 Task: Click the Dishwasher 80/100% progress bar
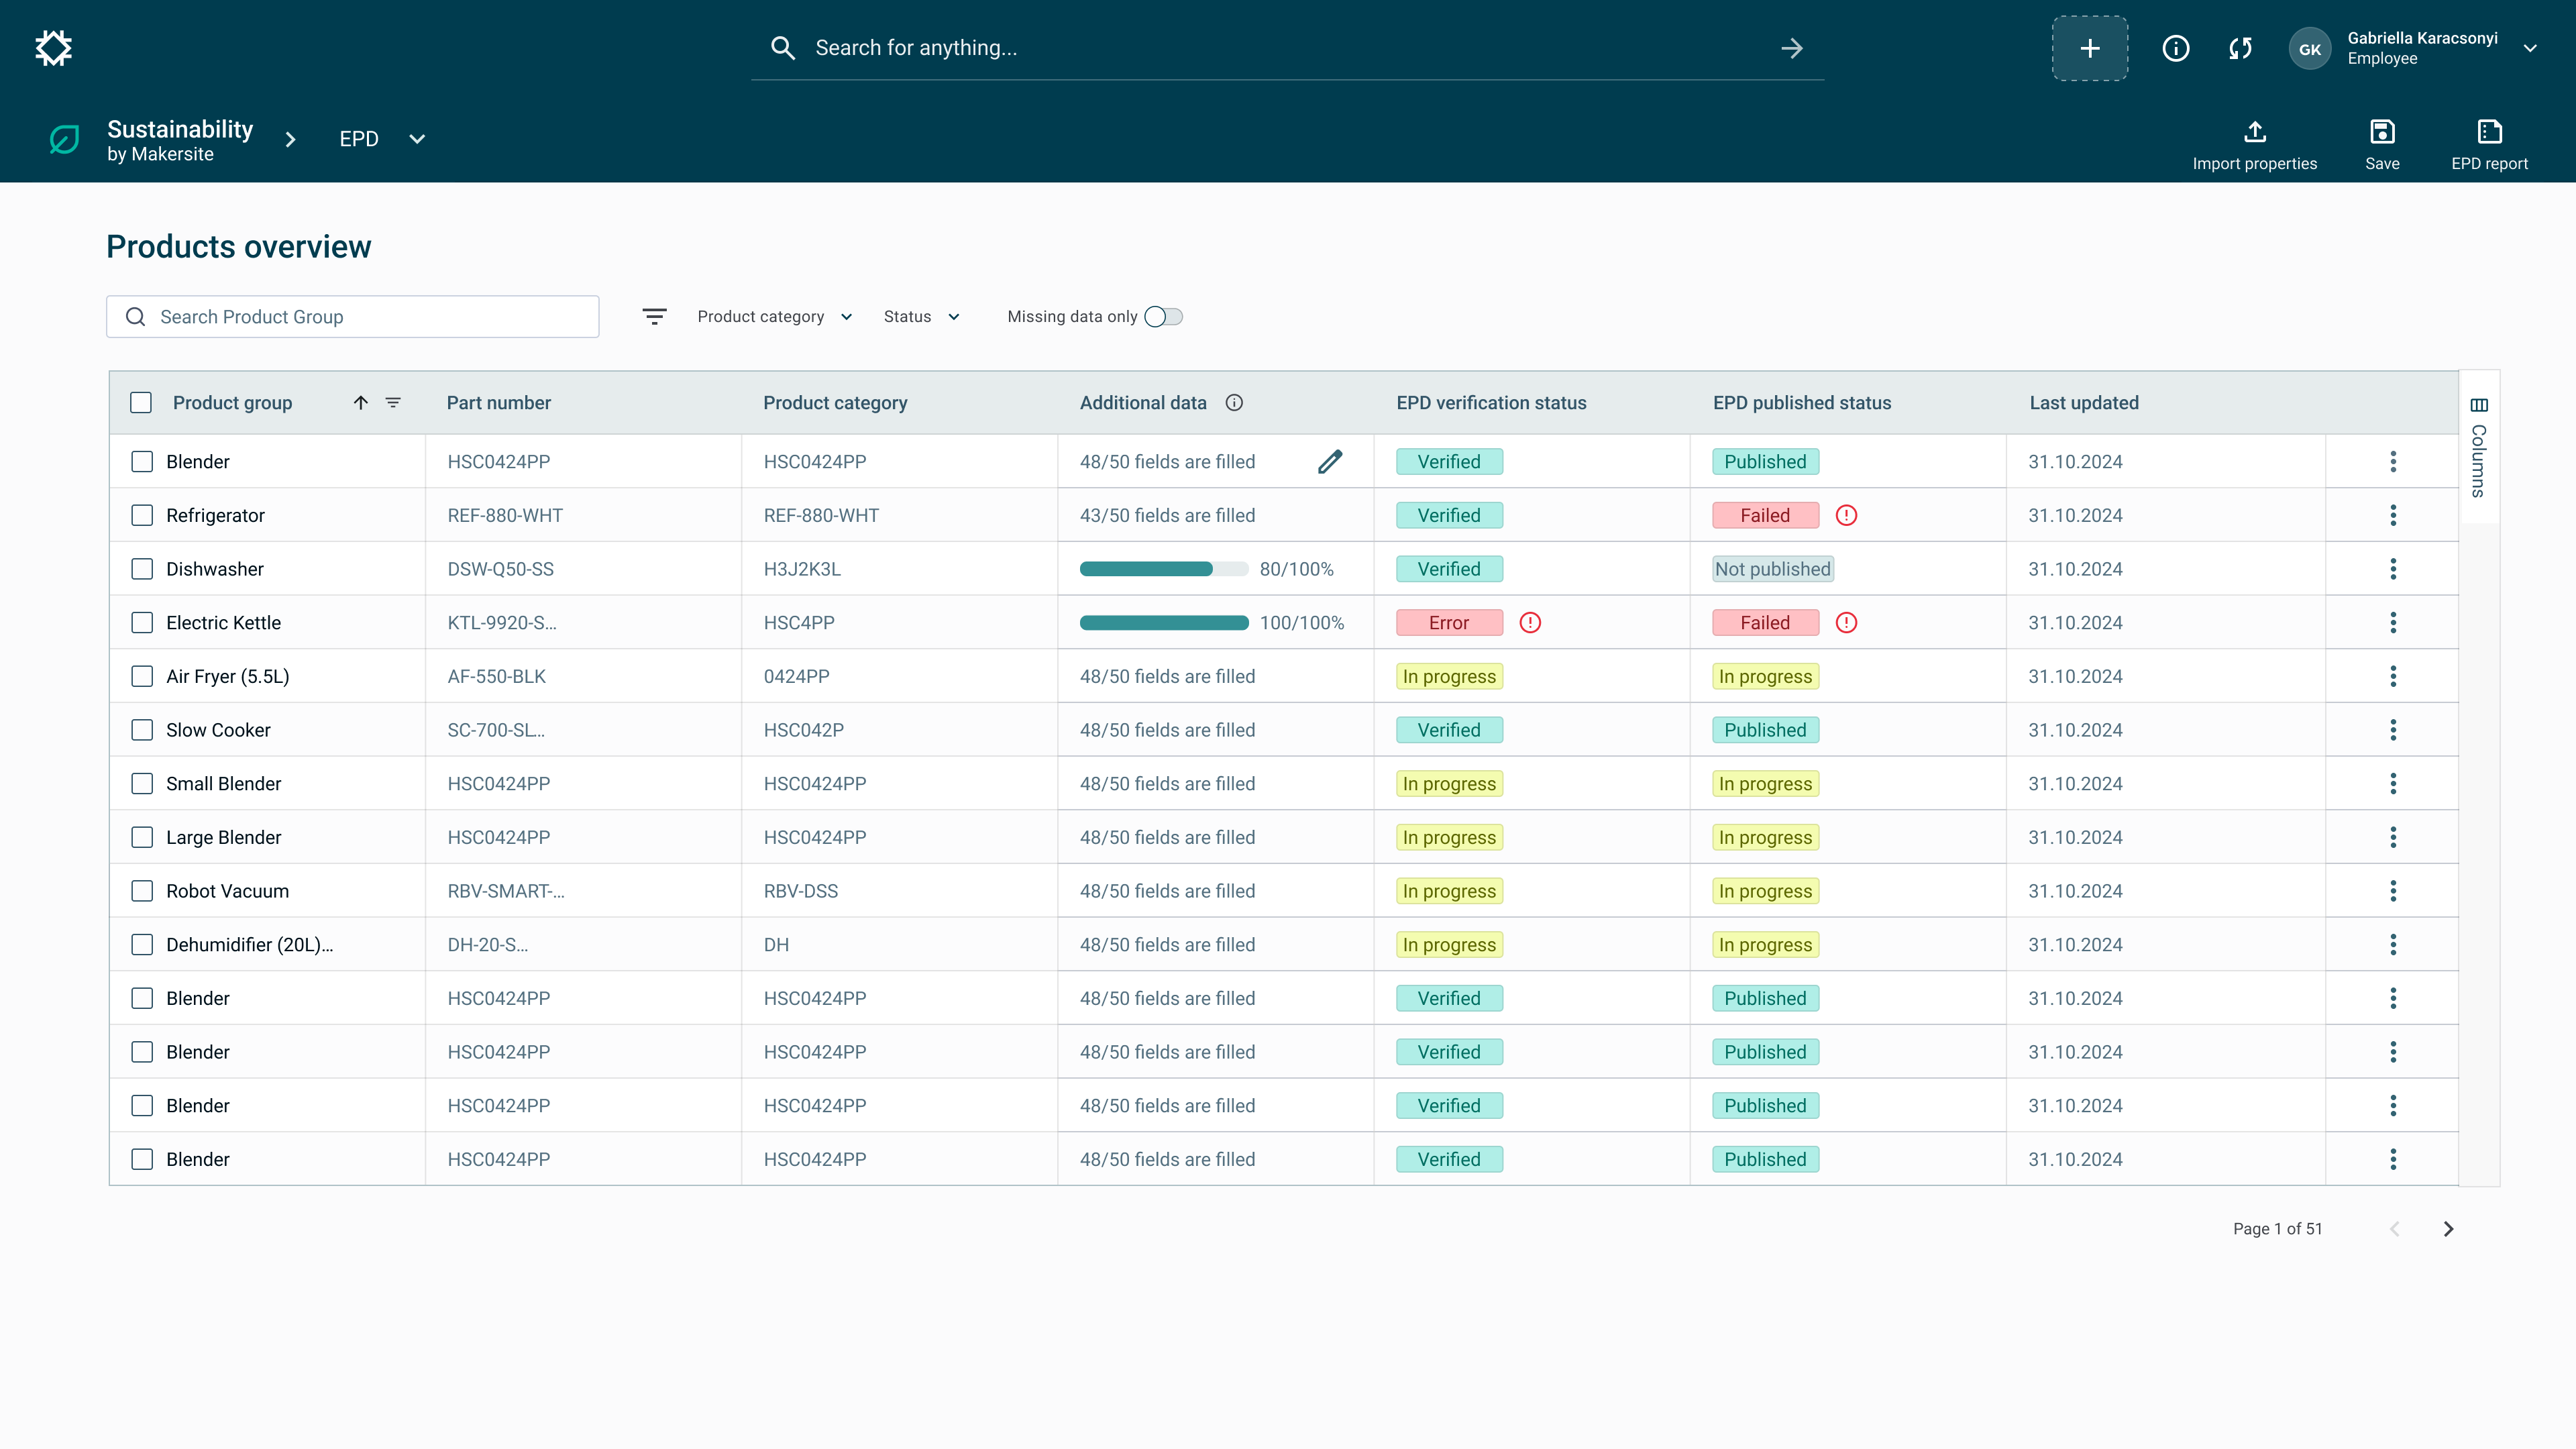(1163, 569)
